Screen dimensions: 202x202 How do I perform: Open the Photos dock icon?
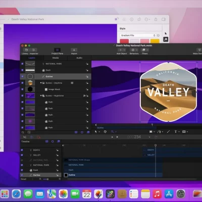63,194
